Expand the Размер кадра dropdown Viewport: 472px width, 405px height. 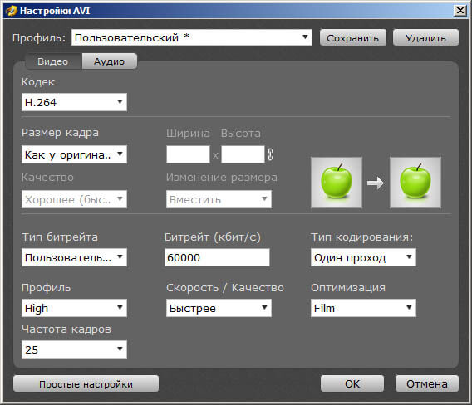[74, 154]
